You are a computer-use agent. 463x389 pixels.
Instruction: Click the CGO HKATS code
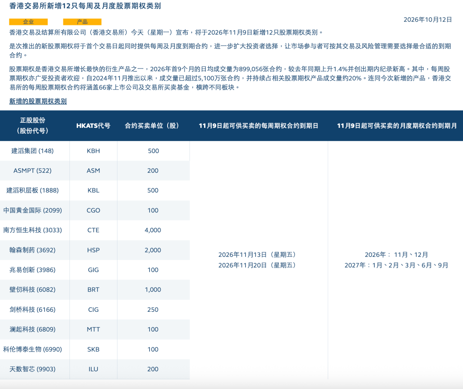pyautogui.click(x=93, y=210)
